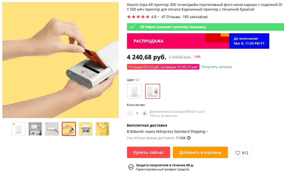Click the Ali Helper checkmark icon
The height and width of the screenshot is (174, 284).
click(132, 27)
